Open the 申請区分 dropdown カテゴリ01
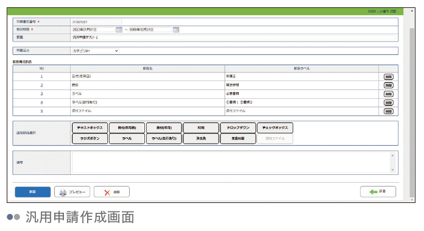424x231 pixels. [x=95, y=51]
